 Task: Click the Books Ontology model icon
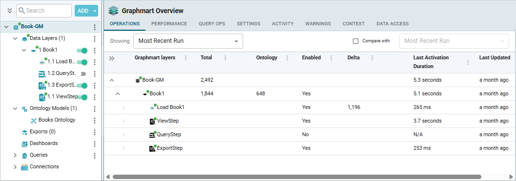(33, 120)
